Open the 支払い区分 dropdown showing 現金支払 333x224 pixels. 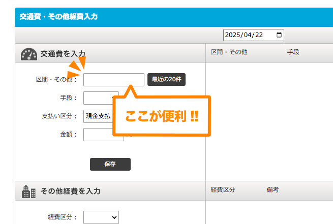point(98,116)
